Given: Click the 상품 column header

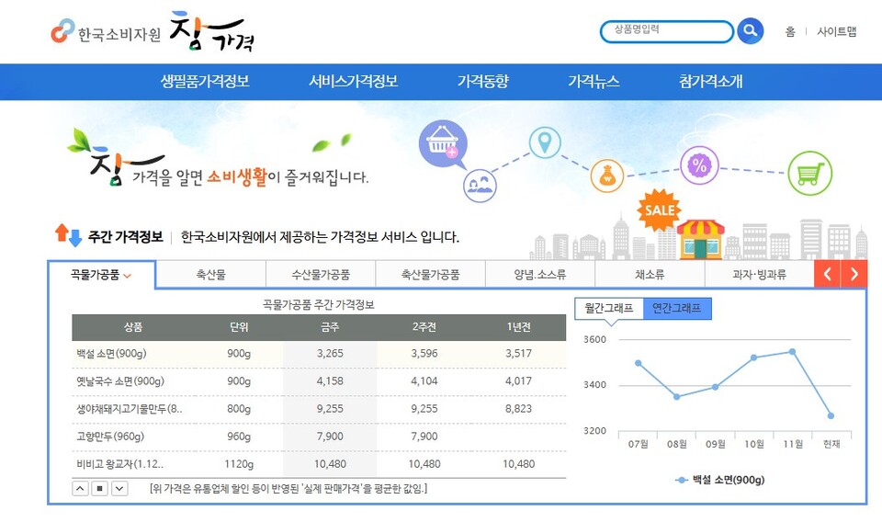Looking at the screenshot, I should [133, 327].
